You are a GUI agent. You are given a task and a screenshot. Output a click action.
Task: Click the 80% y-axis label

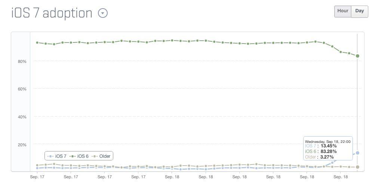coord(22,61)
